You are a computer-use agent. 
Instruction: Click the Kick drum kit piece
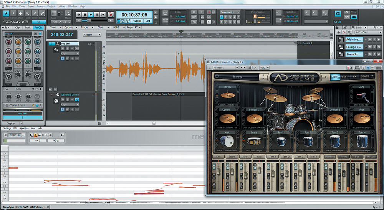tap(227, 141)
